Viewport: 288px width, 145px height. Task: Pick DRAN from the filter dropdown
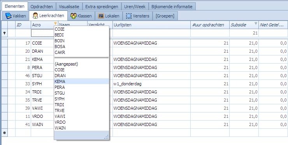[x=81, y=76]
